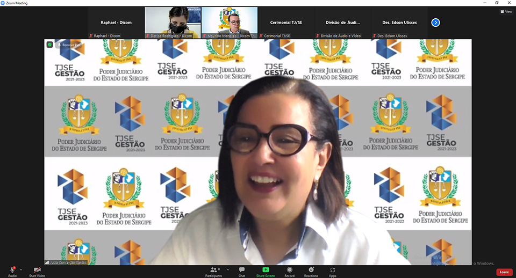The image size is (516, 278).
Task: Open the Chat panel
Action: (x=242, y=269)
